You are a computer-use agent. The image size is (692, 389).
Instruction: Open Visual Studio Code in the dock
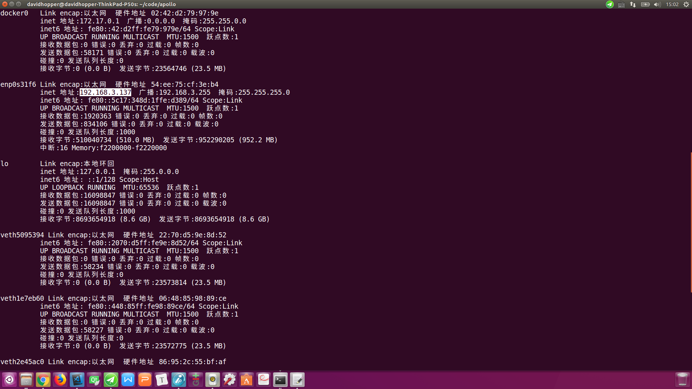77,380
